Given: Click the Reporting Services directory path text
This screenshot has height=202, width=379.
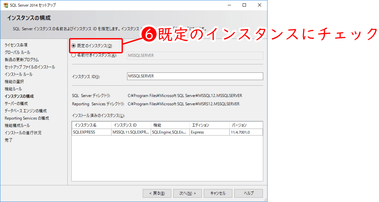Looking at the screenshot, I should click(184, 104).
